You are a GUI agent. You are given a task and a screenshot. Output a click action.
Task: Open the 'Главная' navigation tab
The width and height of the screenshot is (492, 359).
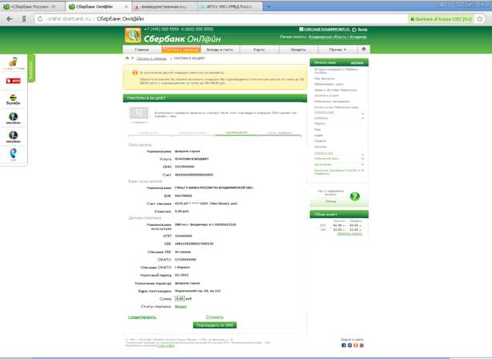pyautogui.click(x=141, y=50)
